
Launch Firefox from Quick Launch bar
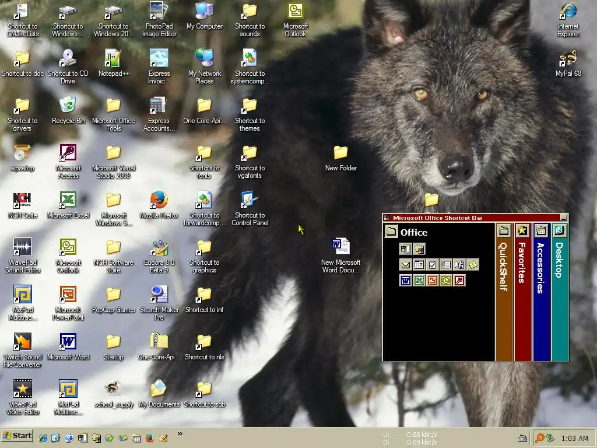click(150, 438)
